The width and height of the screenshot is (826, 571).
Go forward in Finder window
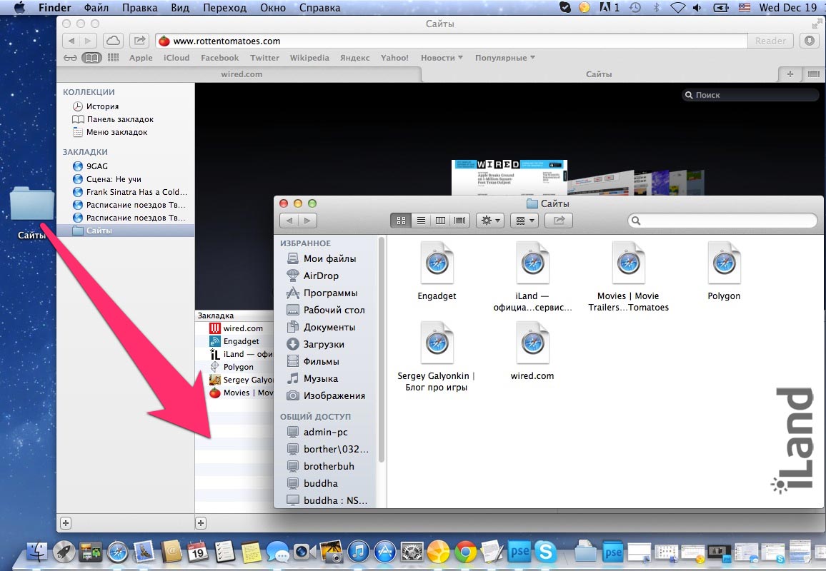[x=308, y=221]
